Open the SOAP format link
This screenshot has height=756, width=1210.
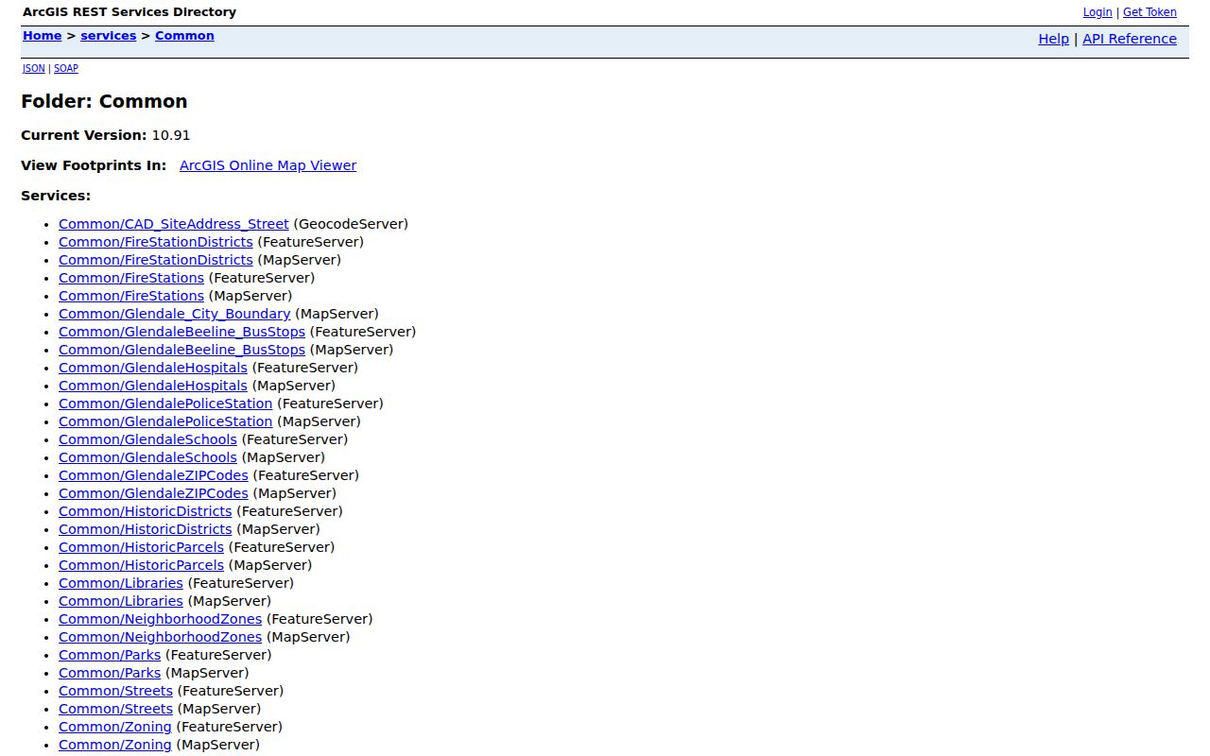[66, 68]
